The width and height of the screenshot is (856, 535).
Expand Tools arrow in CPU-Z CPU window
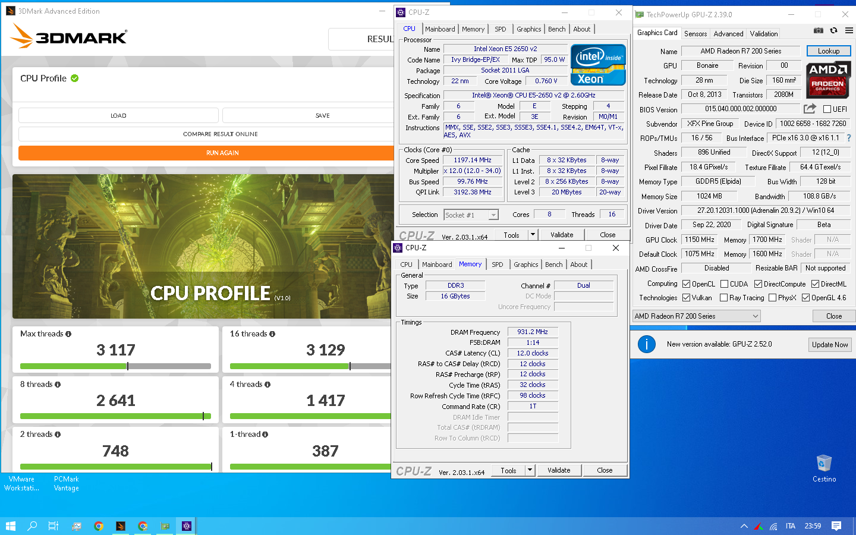[533, 235]
